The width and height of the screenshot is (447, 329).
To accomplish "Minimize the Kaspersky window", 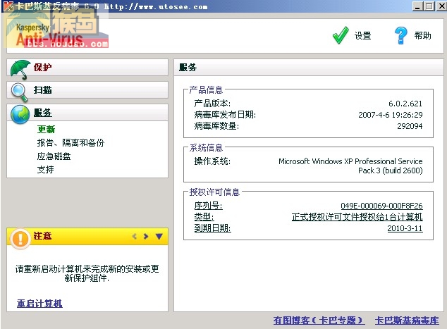I will coord(417,6).
